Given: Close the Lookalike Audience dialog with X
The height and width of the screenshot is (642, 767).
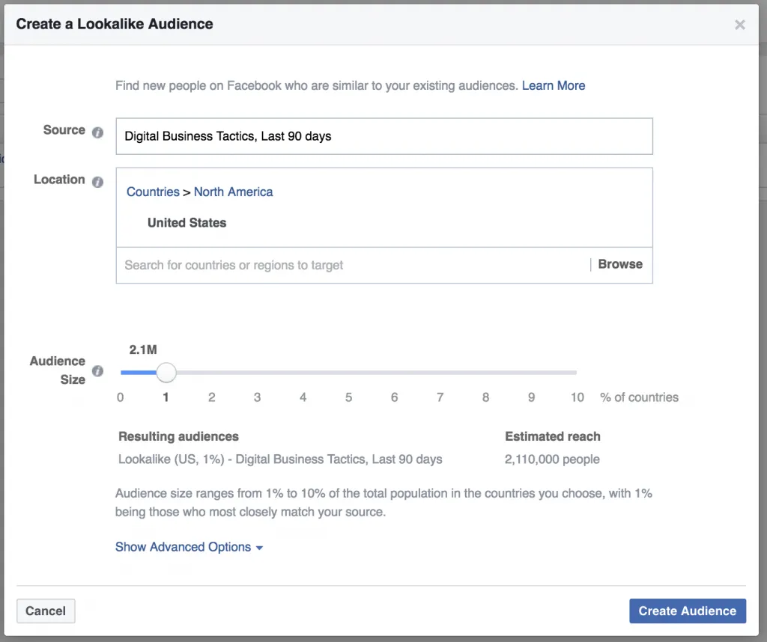Looking at the screenshot, I should click(739, 25).
